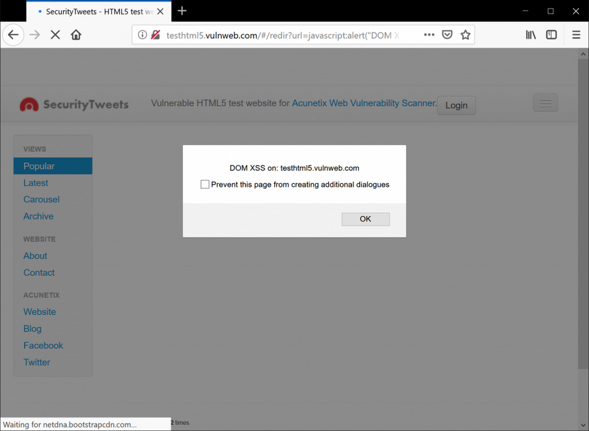The height and width of the screenshot is (431, 589).
Task: Open the Acunetix Web Vulnerability Scanner link
Action: (x=363, y=103)
